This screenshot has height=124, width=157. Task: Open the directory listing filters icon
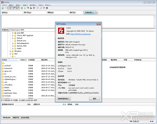pos(38,8)
